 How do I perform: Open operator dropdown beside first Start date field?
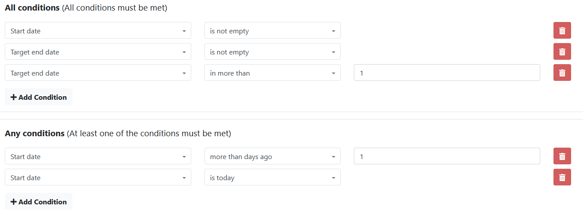coord(272,31)
